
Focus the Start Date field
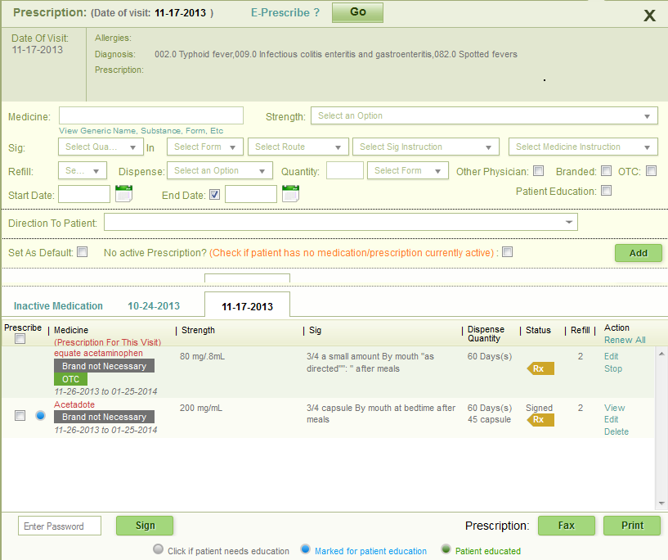[84, 195]
